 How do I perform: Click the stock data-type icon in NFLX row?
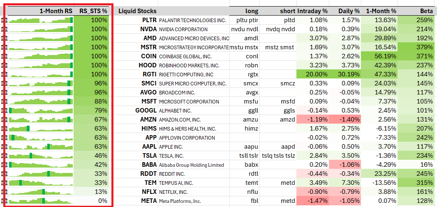[4, 192]
